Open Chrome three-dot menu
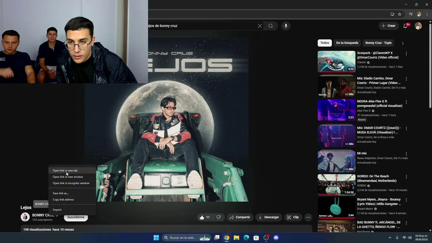Image resolution: width=432 pixels, height=243 pixels. pos(427,14)
